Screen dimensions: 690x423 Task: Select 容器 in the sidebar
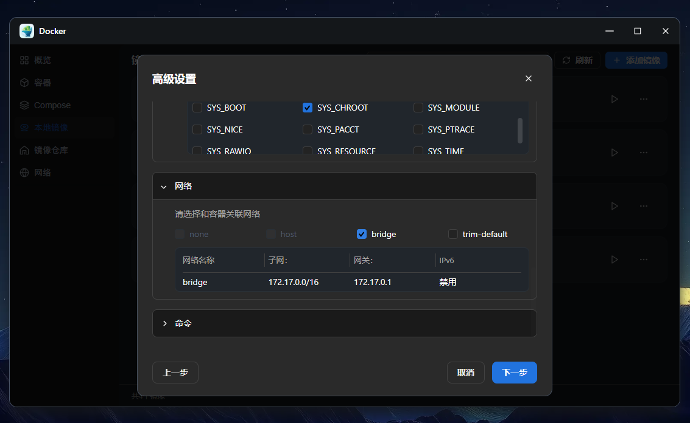[x=43, y=83]
